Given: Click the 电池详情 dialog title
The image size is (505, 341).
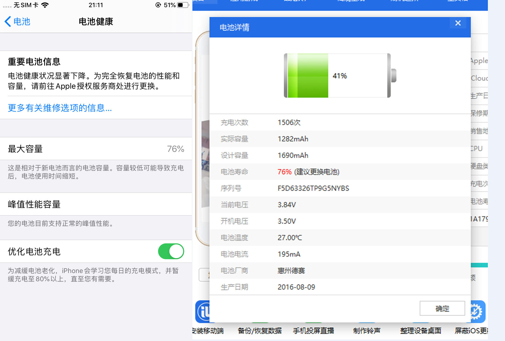Looking at the screenshot, I should (235, 27).
